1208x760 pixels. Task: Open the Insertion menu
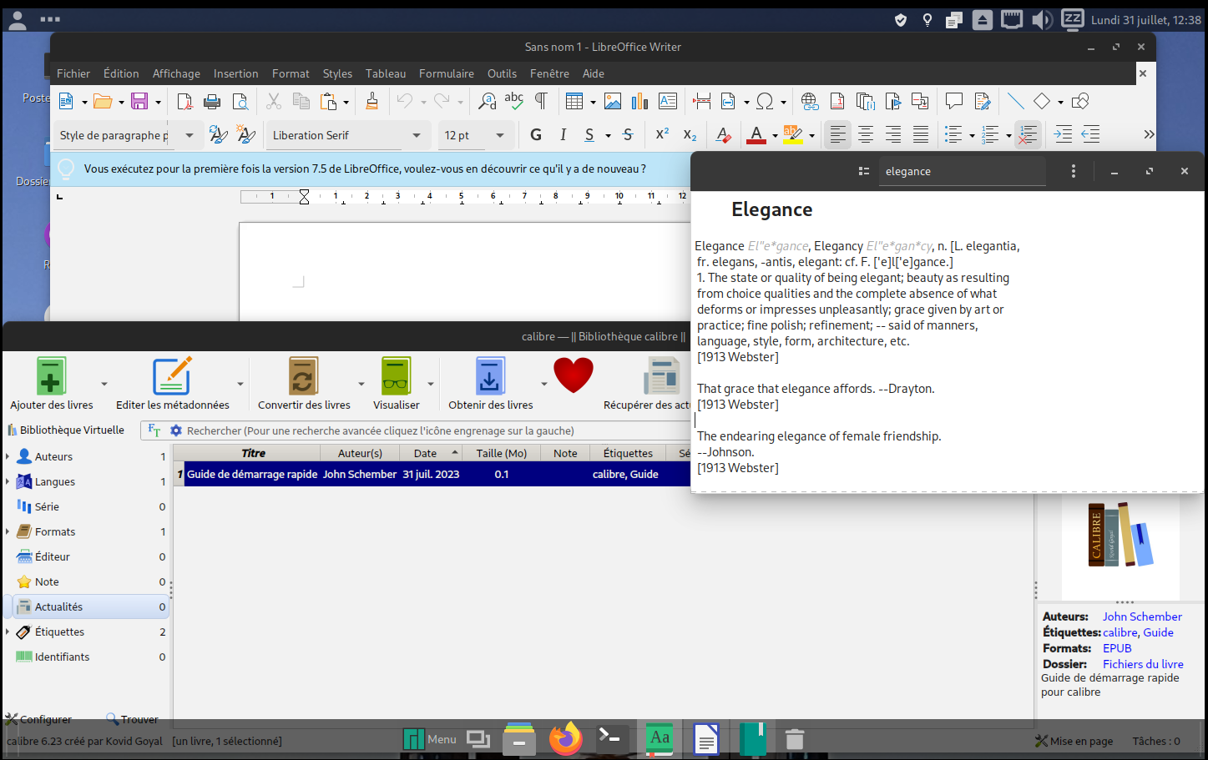click(x=235, y=73)
